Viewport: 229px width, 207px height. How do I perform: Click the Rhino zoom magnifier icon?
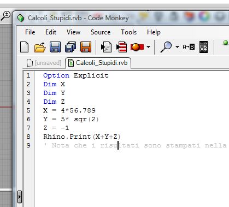[x=5, y=16]
